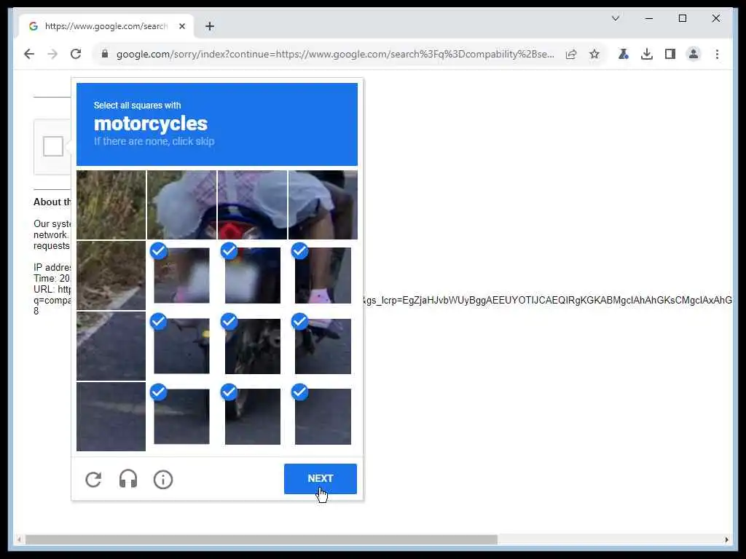
Task: Maximize the Chrome window
Action: (682, 18)
